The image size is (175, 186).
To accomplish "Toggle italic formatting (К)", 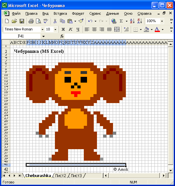I will (x=71, y=29).
